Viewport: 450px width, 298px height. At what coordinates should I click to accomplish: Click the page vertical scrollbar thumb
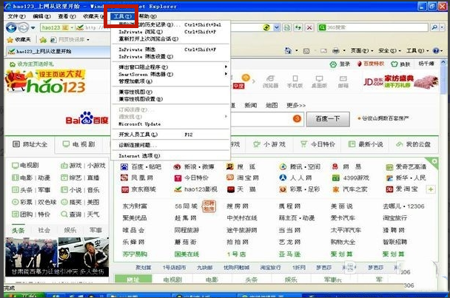[x=443, y=82]
